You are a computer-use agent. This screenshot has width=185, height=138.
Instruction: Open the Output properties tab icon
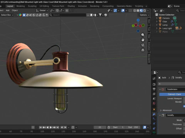pyautogui.click(x=154, y=89)
